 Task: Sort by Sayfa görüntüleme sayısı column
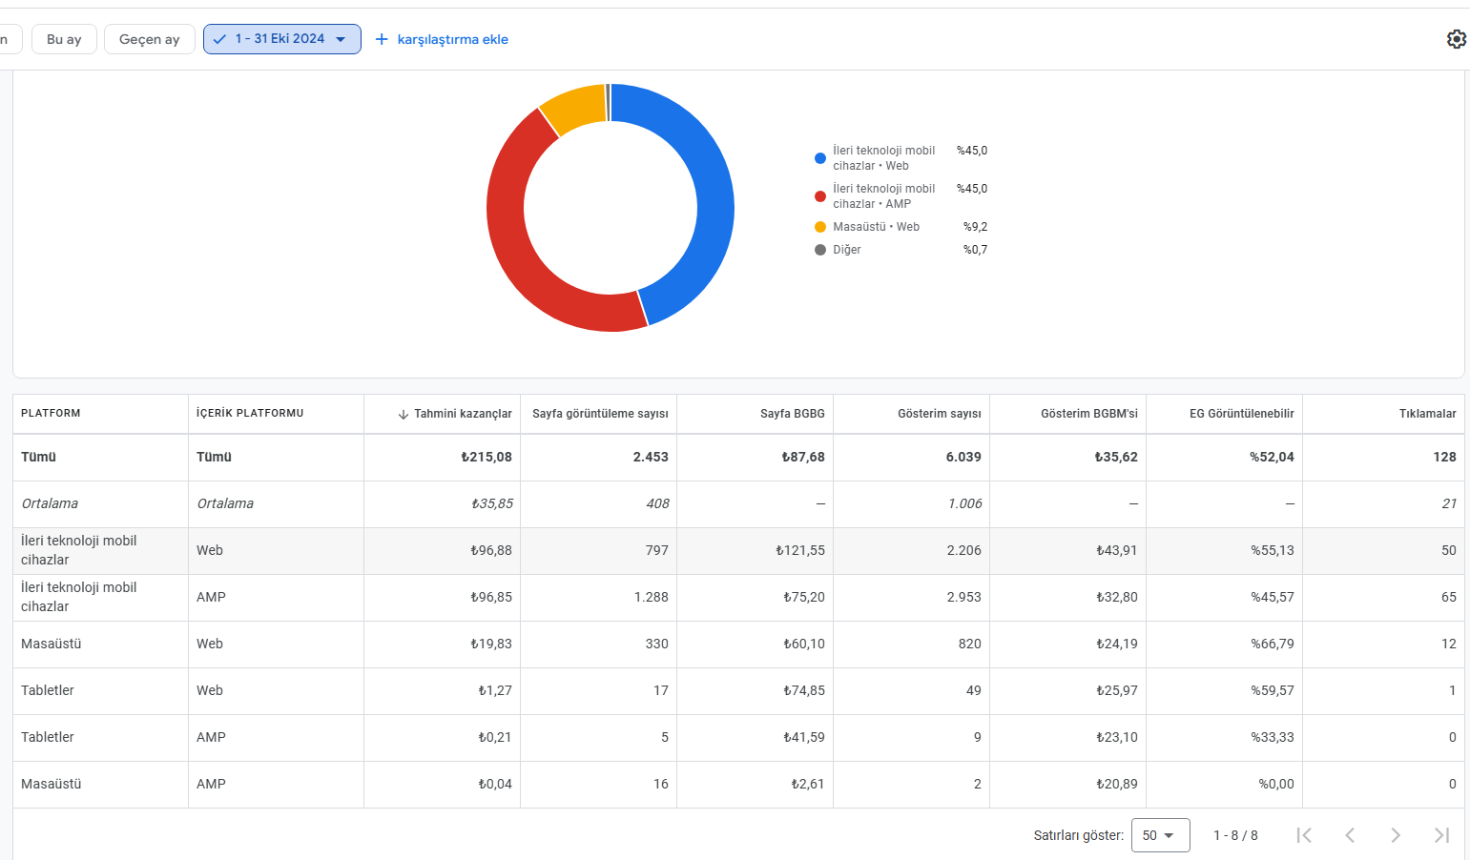click(600, 414)
